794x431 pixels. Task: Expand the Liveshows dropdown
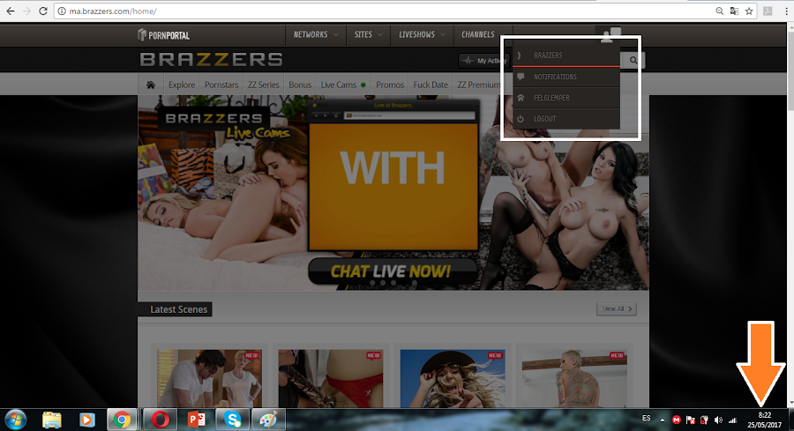pyautogui.click(x=422, y=34)
